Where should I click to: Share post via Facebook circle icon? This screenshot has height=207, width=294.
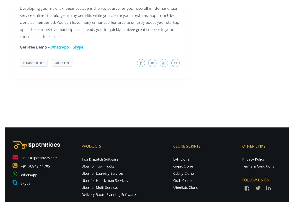[x=141, y=63]
